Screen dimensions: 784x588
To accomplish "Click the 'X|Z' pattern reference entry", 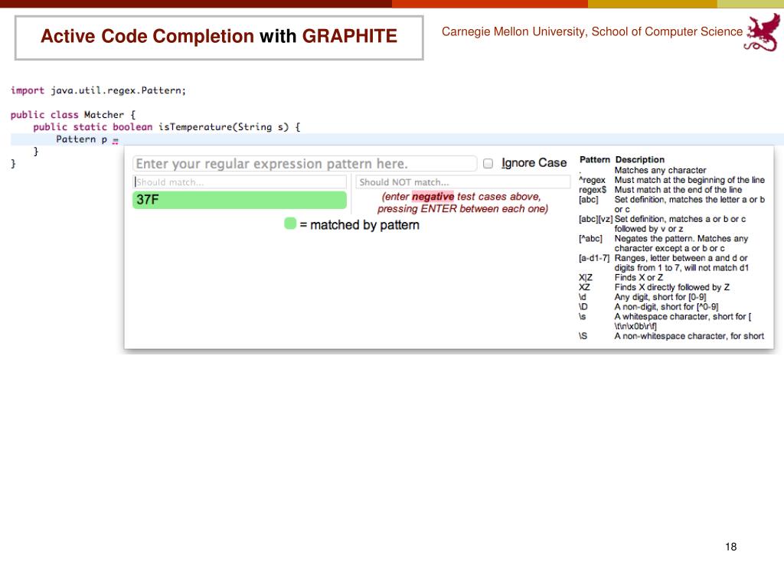I will [586, 277].
